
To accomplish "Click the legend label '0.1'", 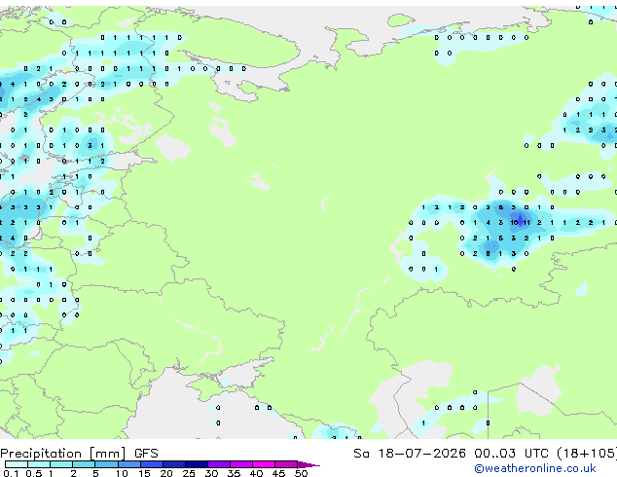I will coord(11,473).
